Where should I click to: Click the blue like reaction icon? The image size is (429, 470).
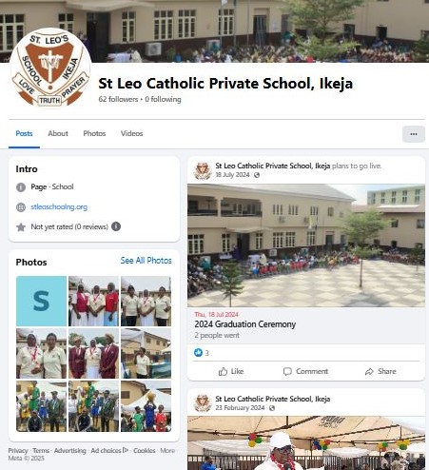click(198, 352)
